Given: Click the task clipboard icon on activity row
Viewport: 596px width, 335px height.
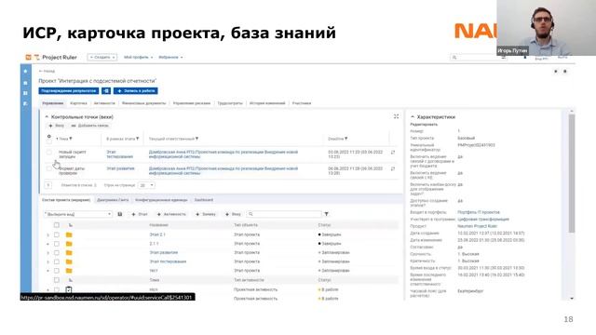Looking at the screenshot, I should (x=68, y=289).
